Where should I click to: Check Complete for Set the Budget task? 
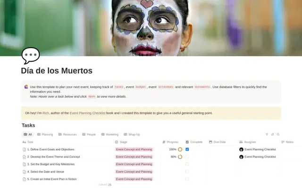point(187,164)
